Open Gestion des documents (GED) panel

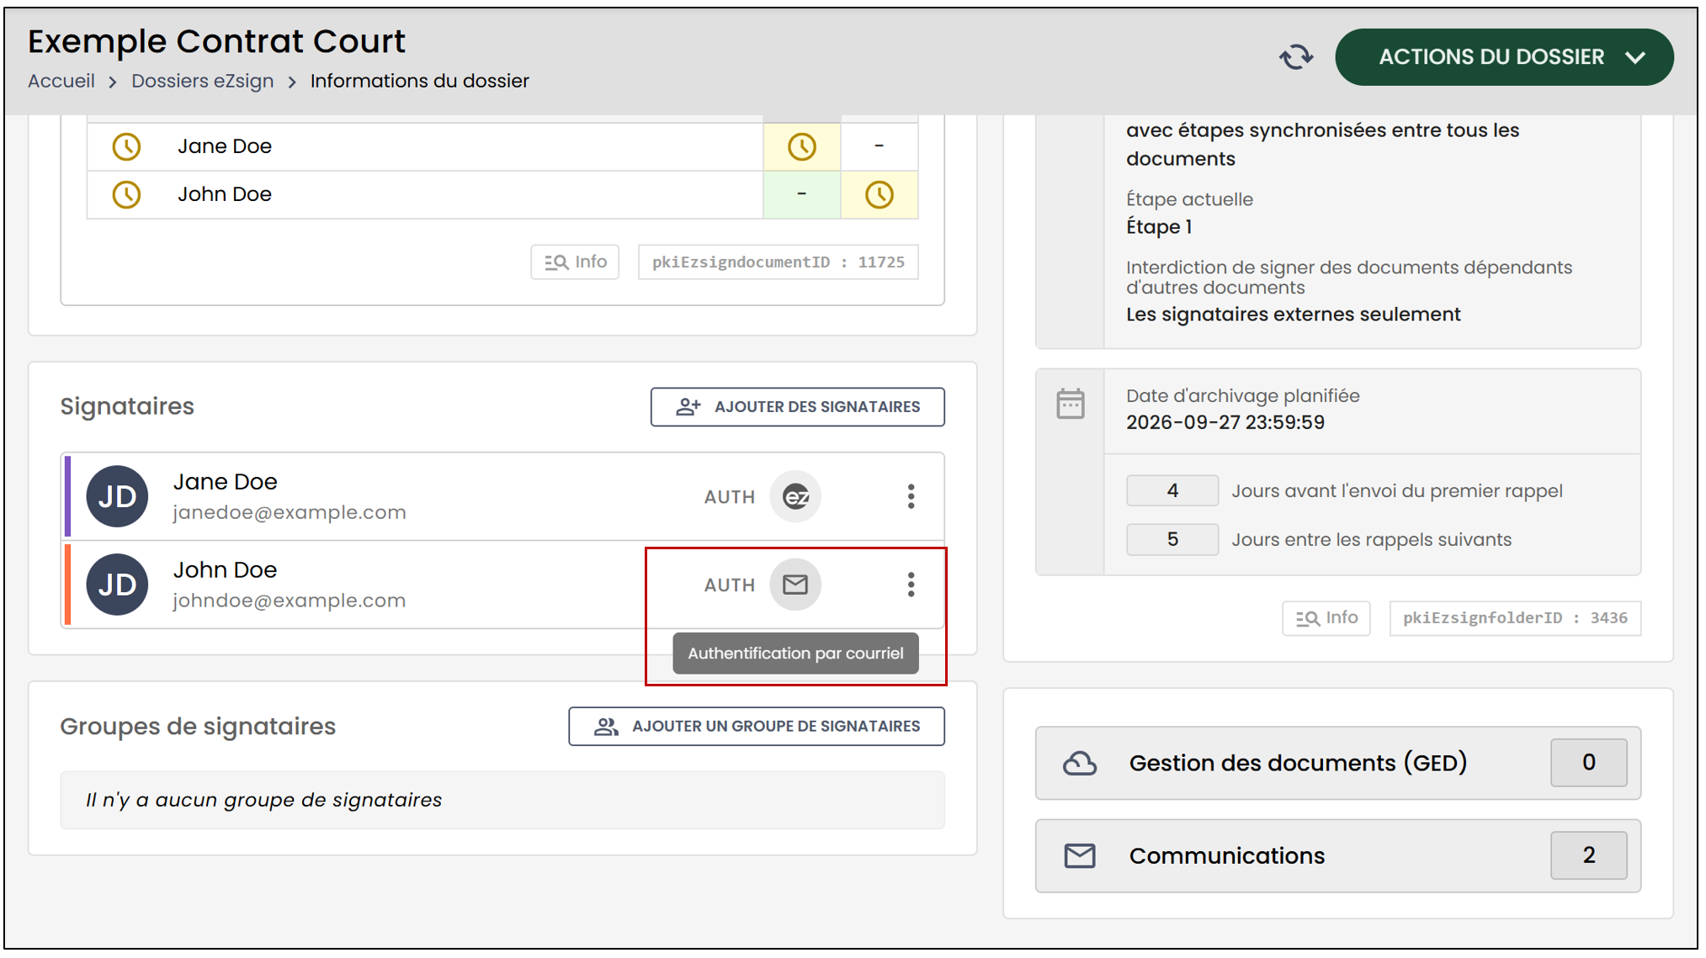[1337, 763]
